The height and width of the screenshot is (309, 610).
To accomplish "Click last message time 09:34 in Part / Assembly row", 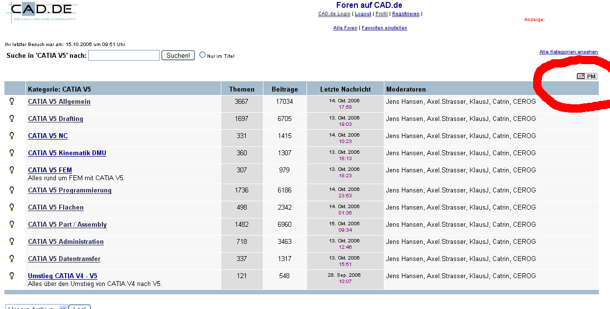I will (346, 230).
